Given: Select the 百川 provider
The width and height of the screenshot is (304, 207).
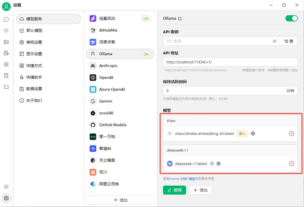Looking at the screenshot, I should coord(120,172).
